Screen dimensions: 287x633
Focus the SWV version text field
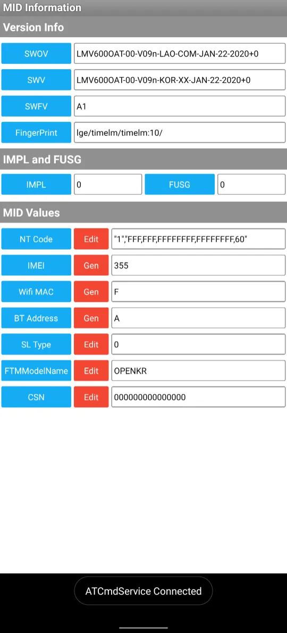(x=180, y=80)
